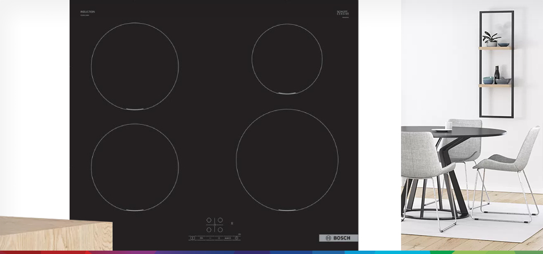
Task: Select the bottom-left zone selector circle
Action: [209, 230]
